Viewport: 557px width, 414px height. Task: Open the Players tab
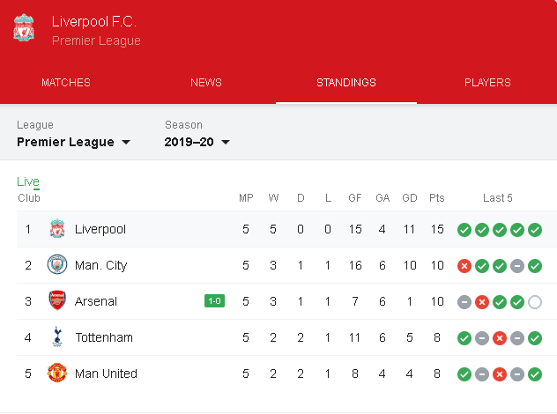pyautogui.click(x=487, y=83)
